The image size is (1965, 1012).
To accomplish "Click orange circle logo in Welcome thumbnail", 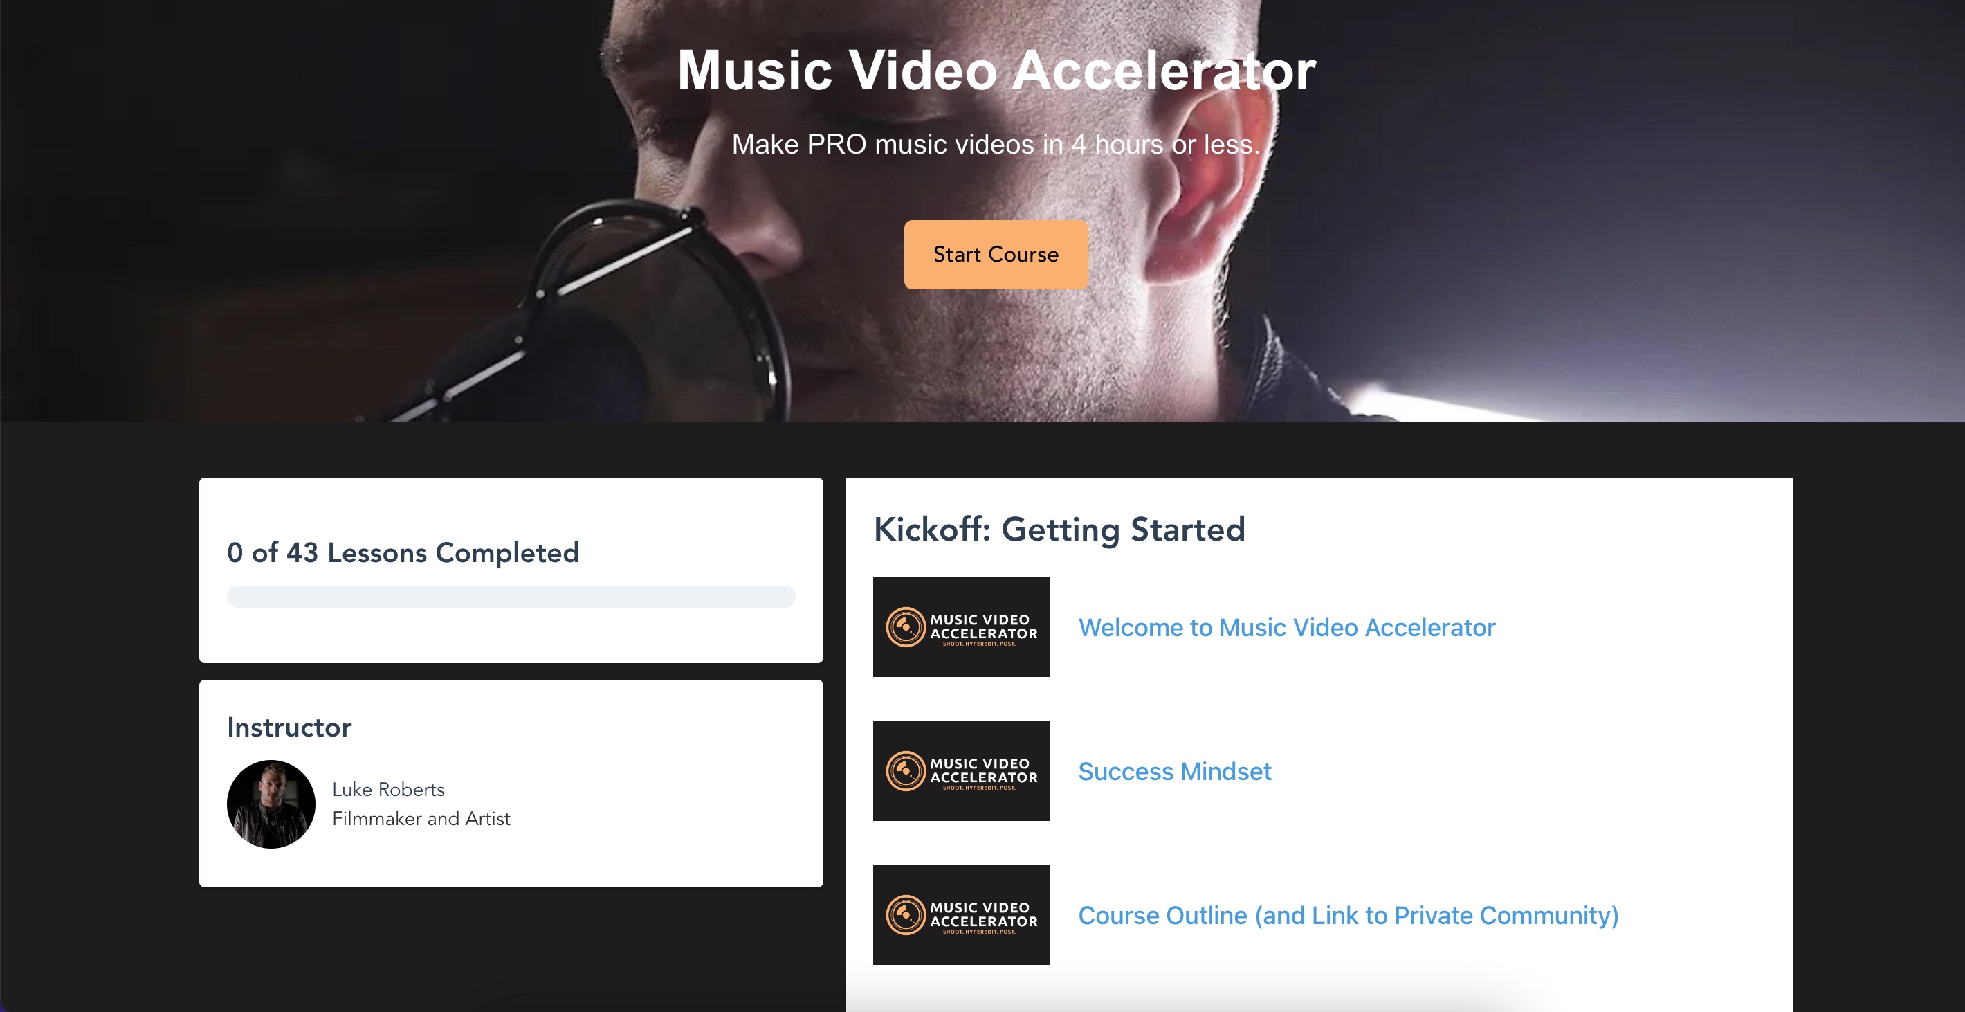I will click(x=906, y=627).
